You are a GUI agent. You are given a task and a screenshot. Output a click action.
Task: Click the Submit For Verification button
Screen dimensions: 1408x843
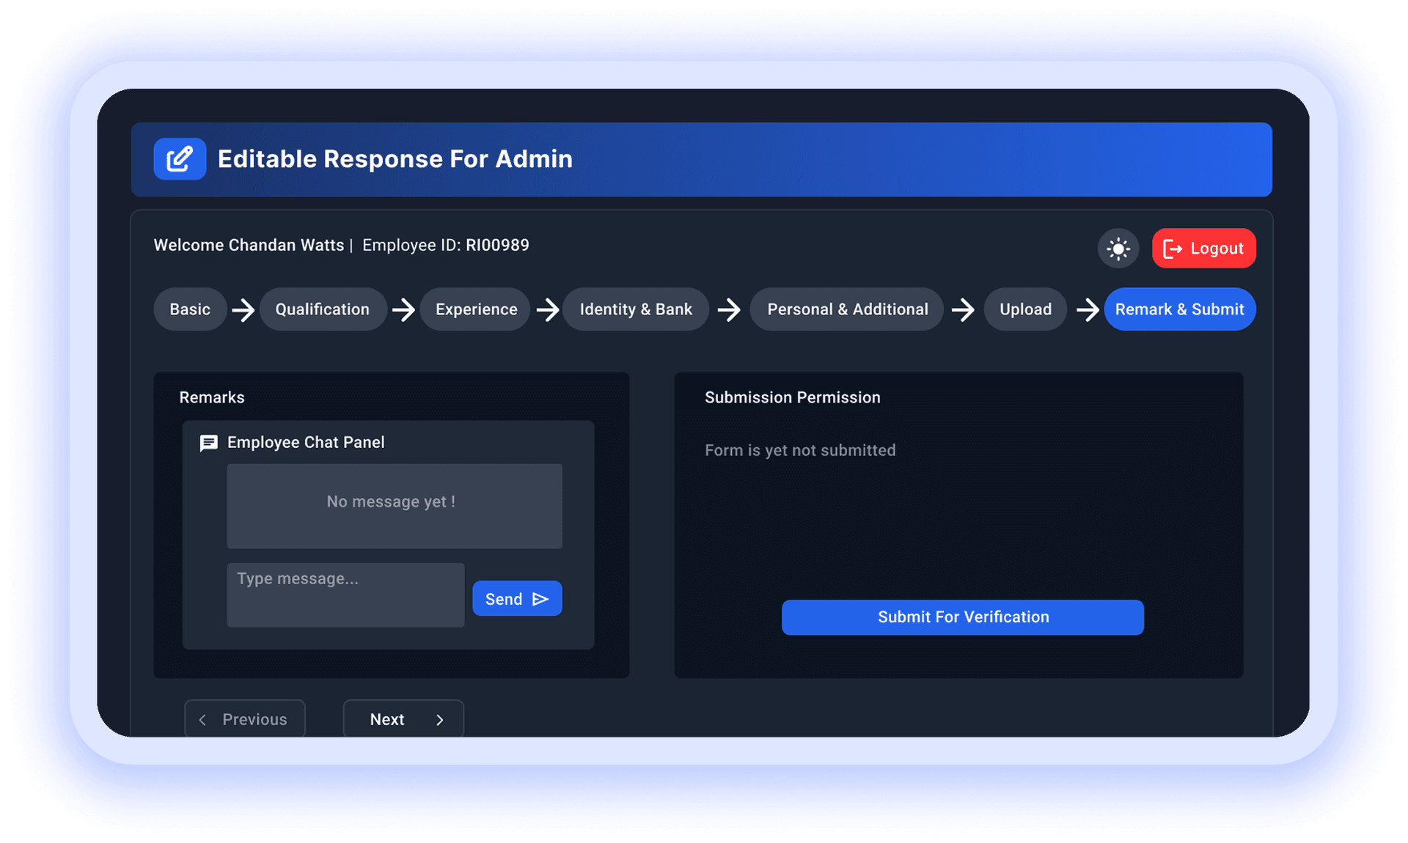click(x=962, y=617)
